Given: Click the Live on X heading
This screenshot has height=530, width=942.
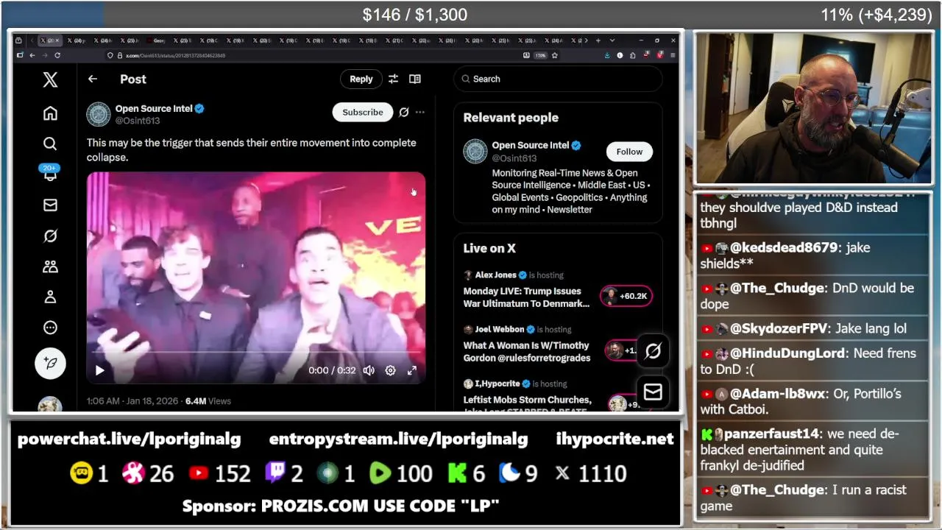Looking at the screenshot, I should (x=489, y=249).
